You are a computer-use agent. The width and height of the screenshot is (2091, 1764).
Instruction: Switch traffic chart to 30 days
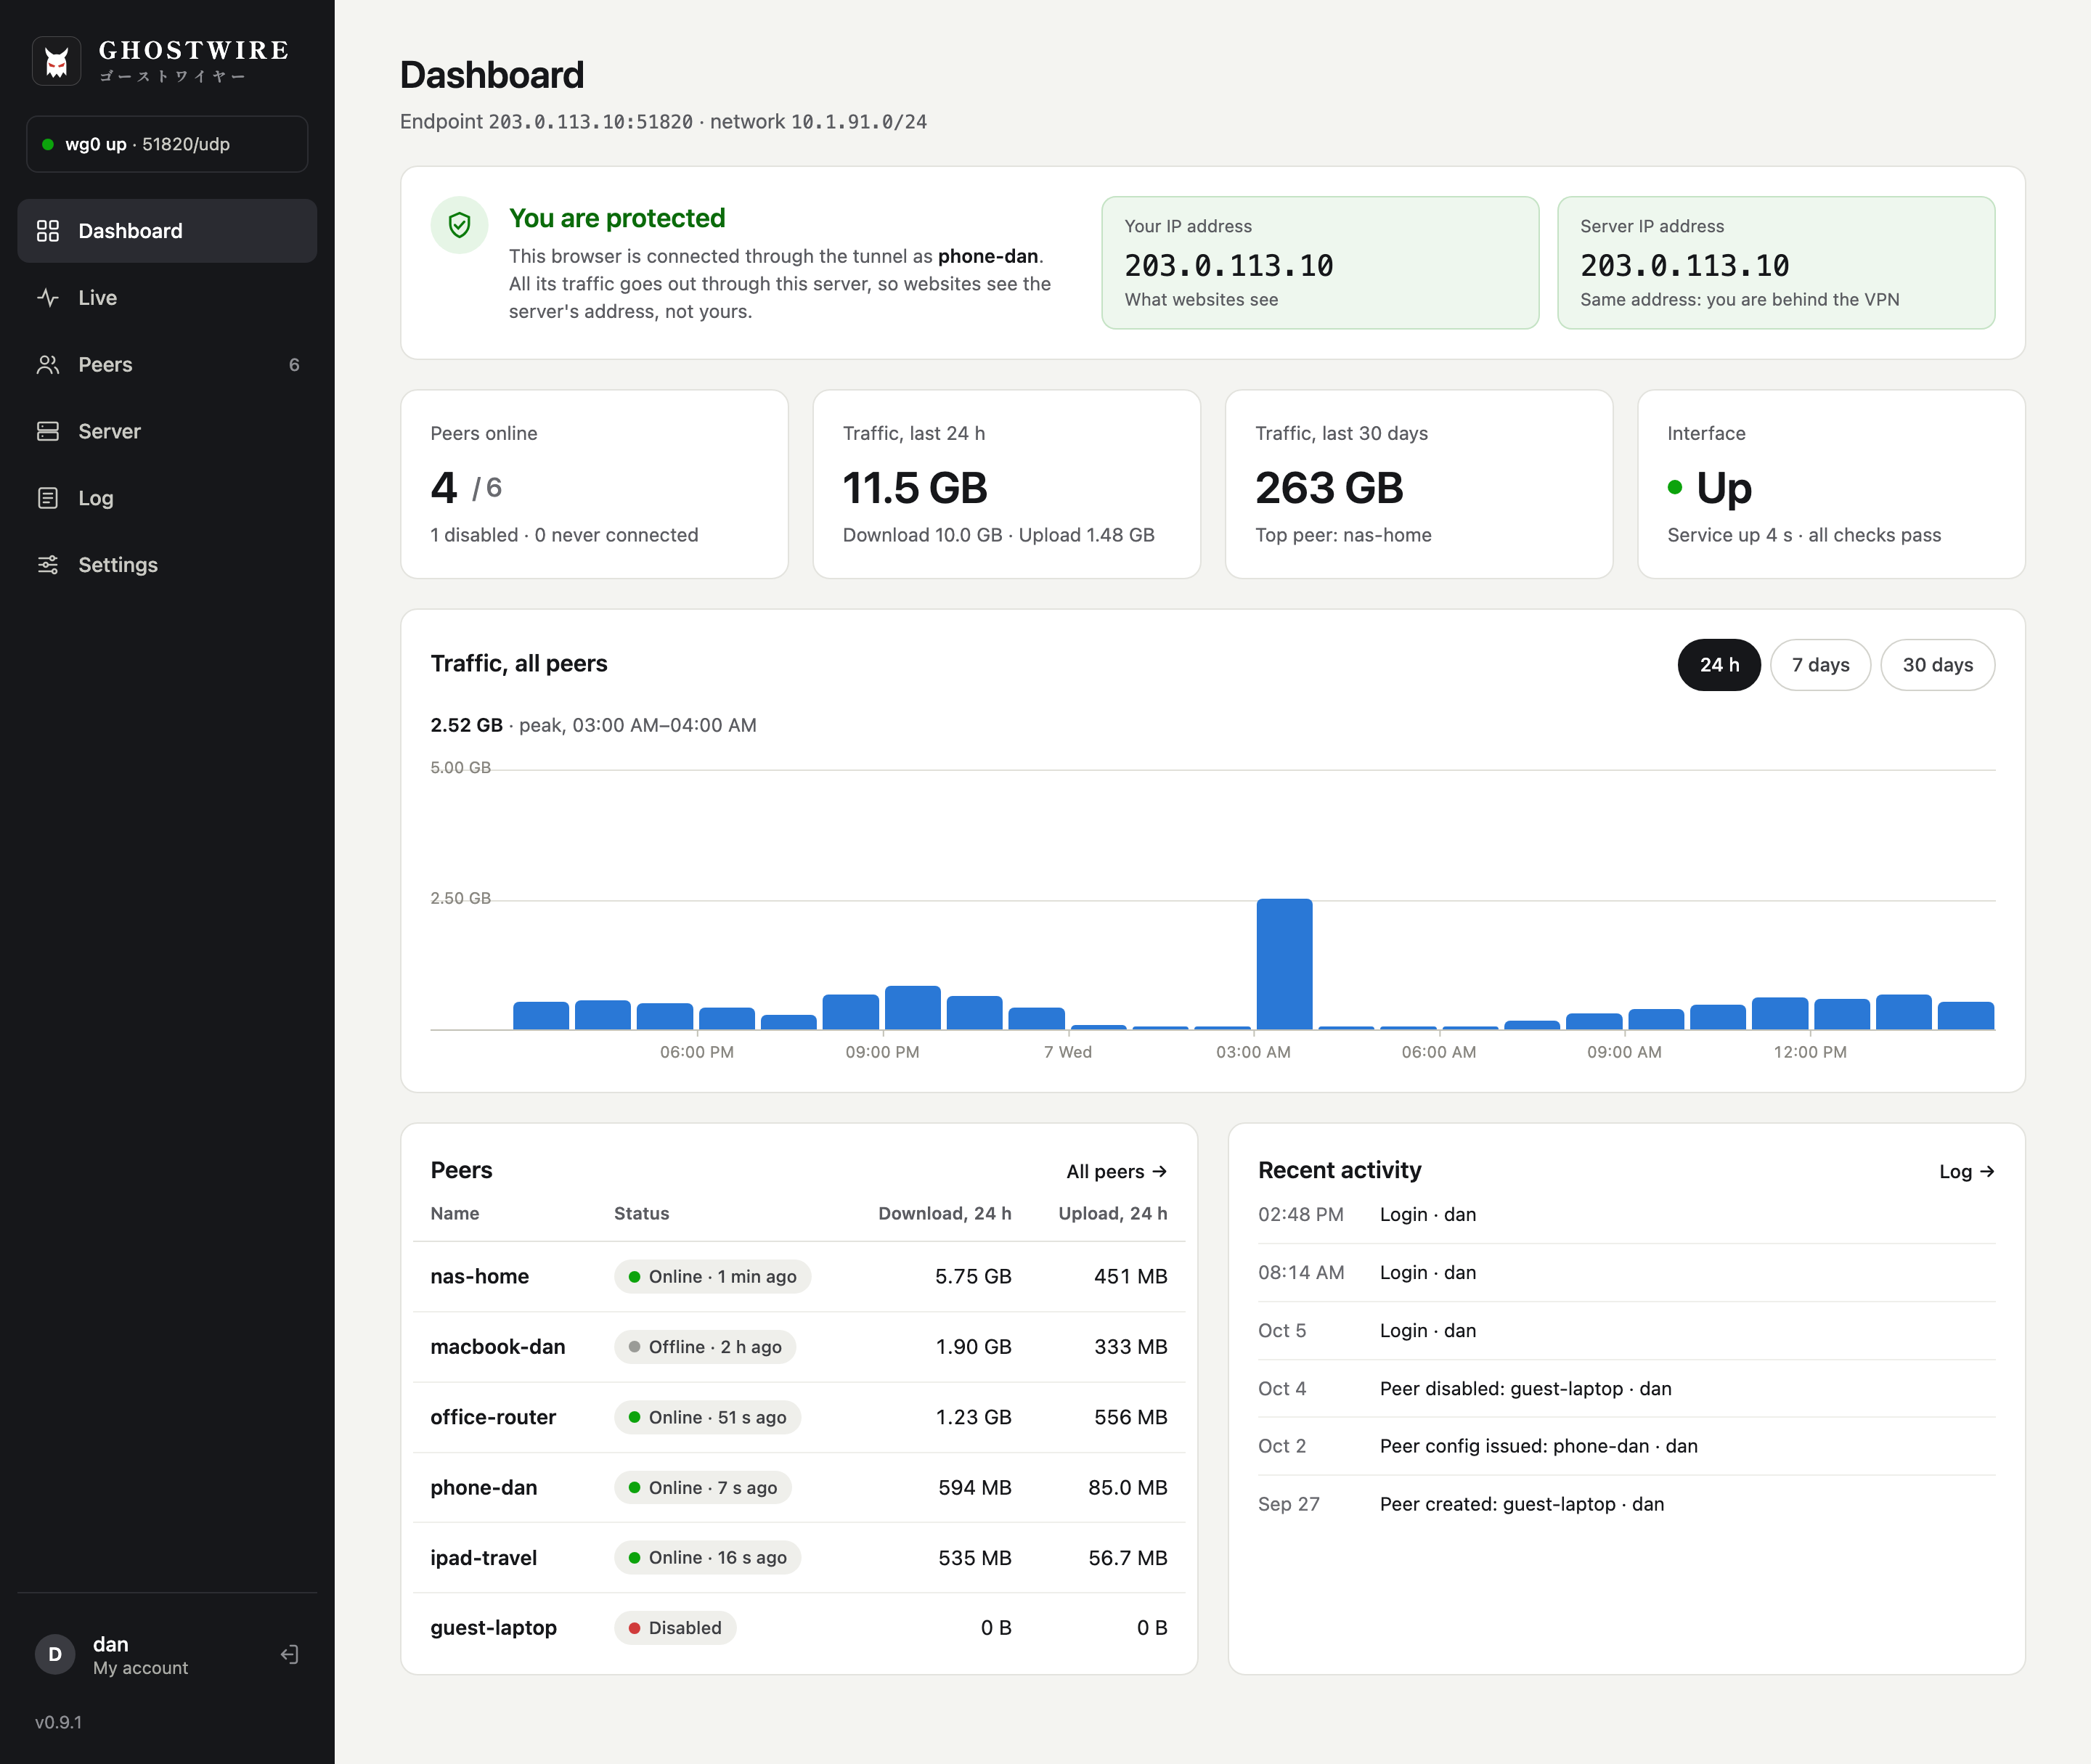pos(1937,665)
